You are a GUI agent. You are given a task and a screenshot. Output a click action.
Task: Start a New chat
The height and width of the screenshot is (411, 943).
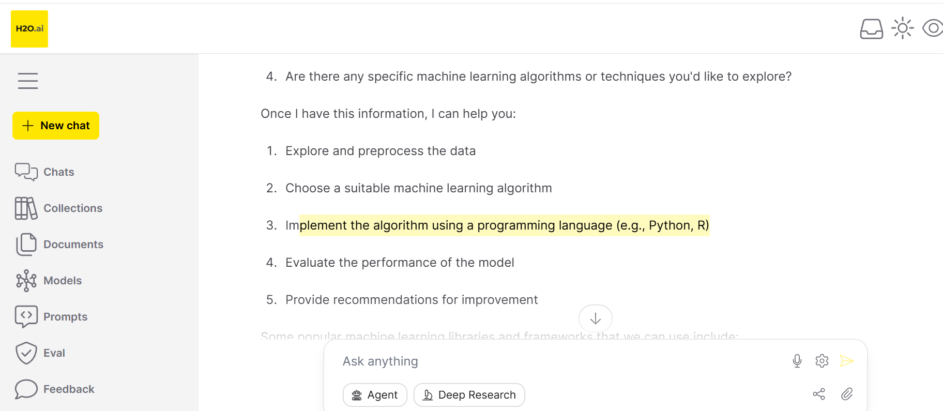tap(56, 126)
